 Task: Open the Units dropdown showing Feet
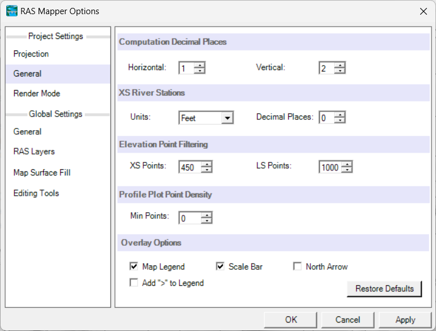(206, 118)
